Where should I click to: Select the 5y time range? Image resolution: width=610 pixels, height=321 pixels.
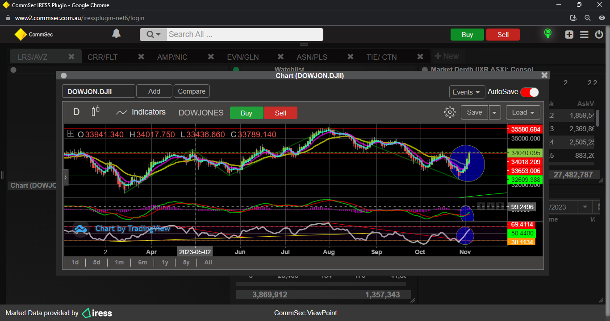(x=186, y=262)
